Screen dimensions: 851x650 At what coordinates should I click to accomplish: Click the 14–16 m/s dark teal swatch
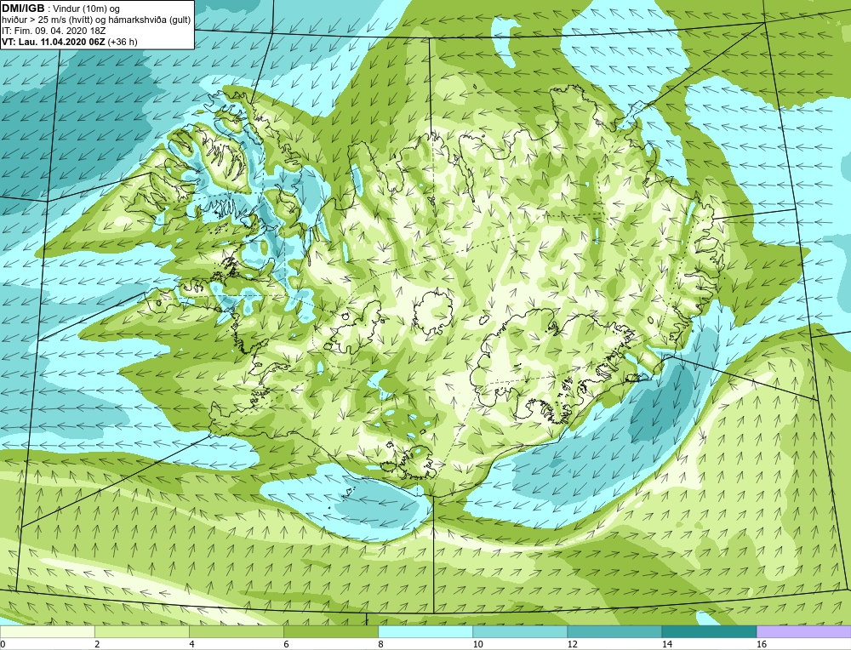[x=709, y=631]
